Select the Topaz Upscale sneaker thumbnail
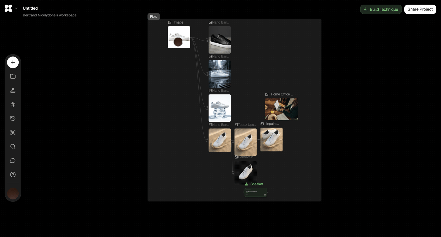Viewport: 441px width, 237px height. [x=246, y=142]
